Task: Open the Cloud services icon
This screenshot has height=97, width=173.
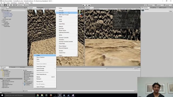Action: click(145, 5)
